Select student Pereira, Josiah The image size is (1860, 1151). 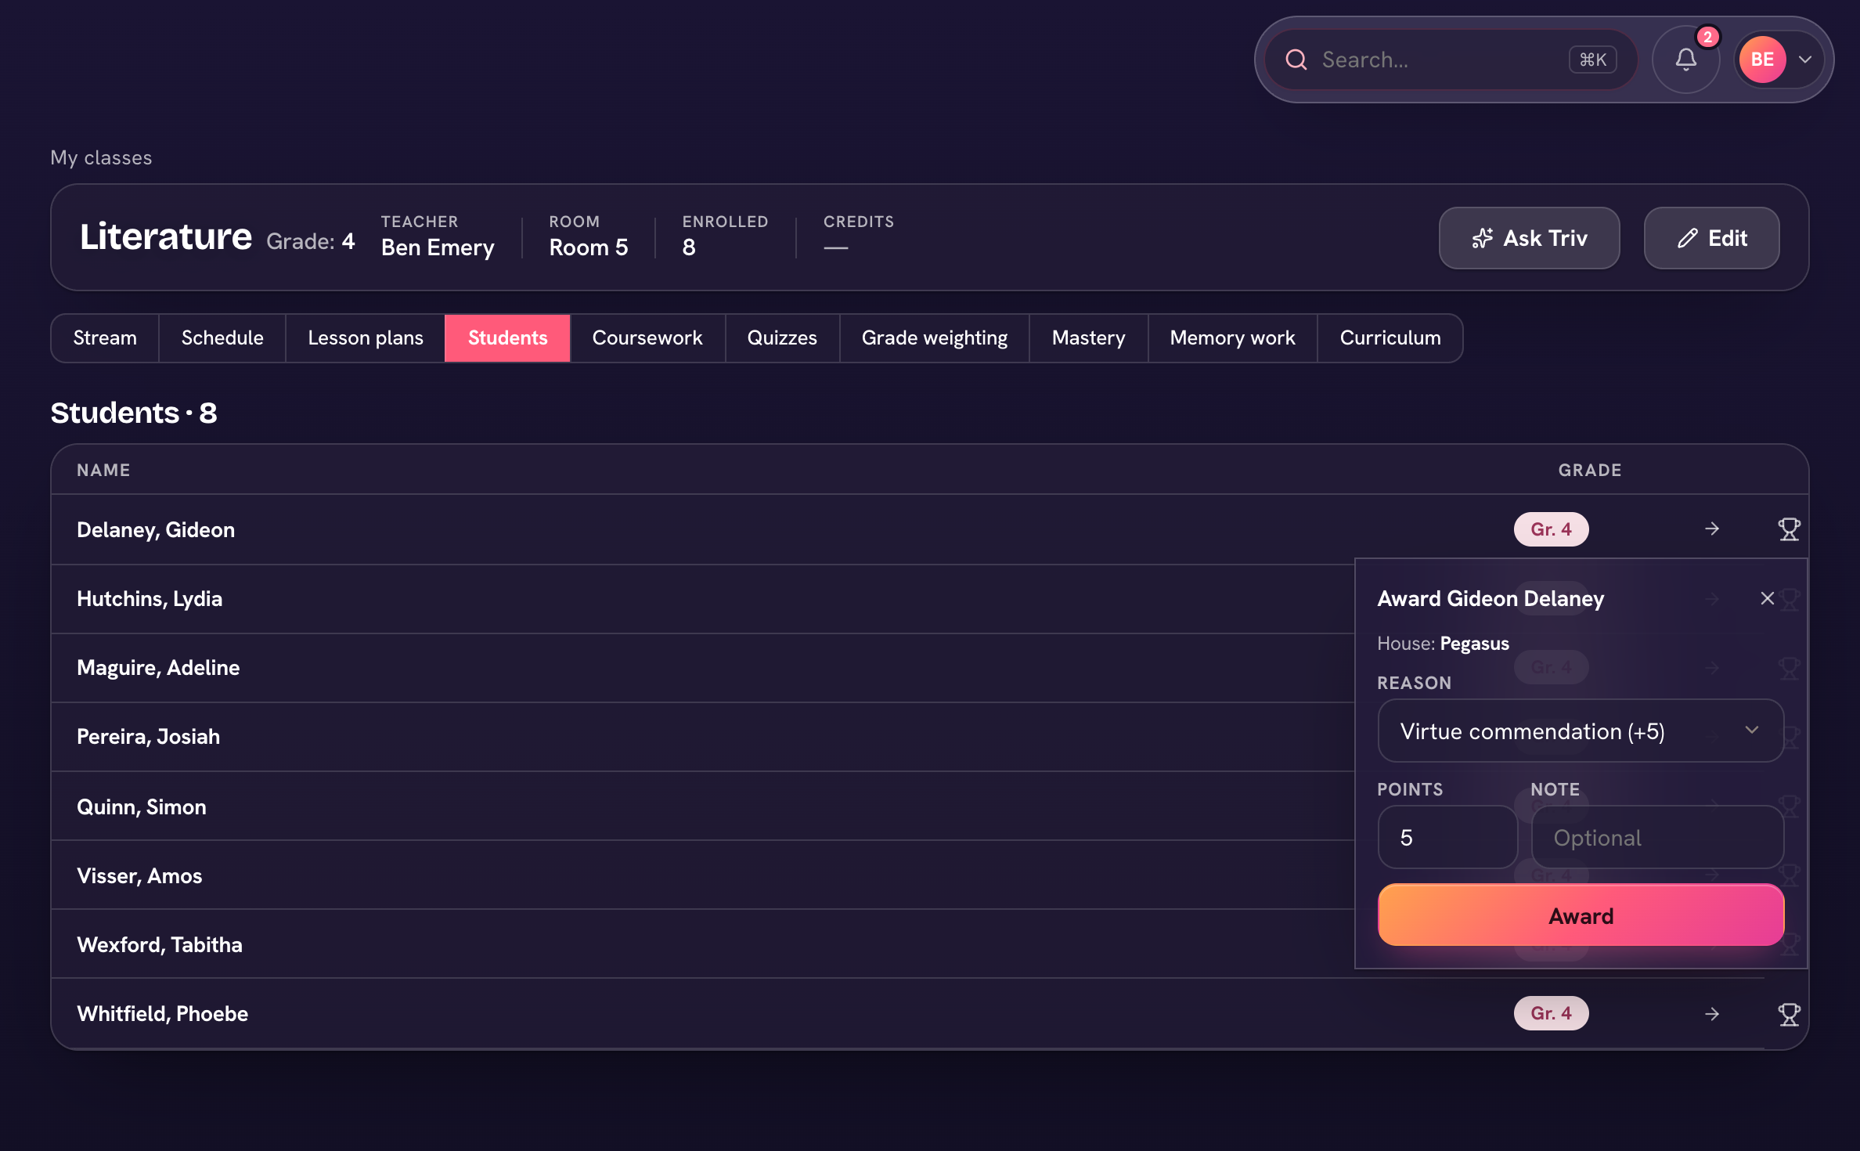[x=148, y=737]
